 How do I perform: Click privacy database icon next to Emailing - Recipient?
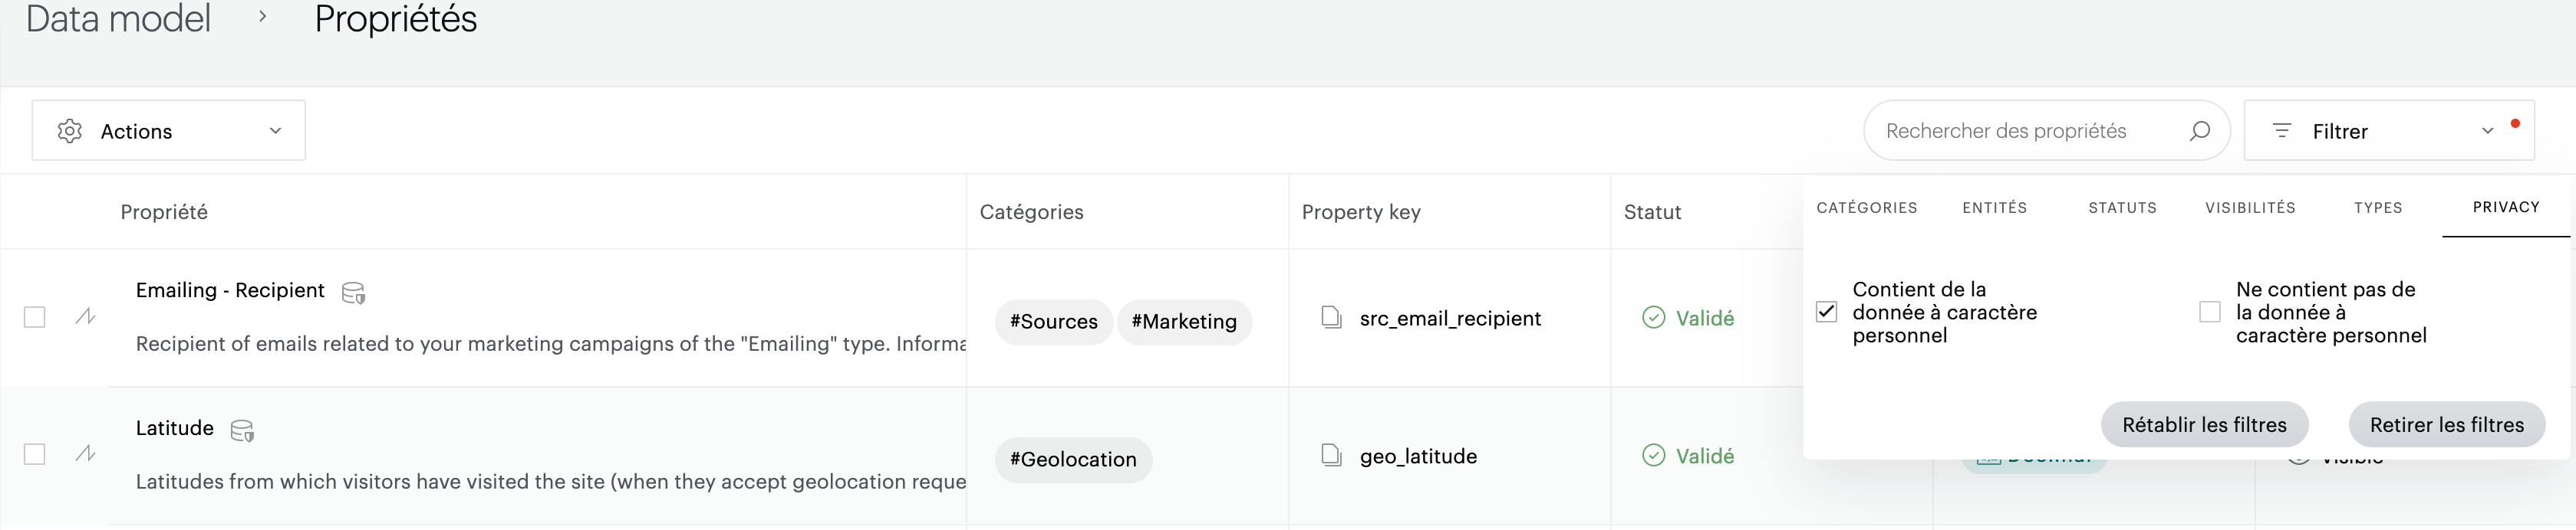[x=353, y=293]
